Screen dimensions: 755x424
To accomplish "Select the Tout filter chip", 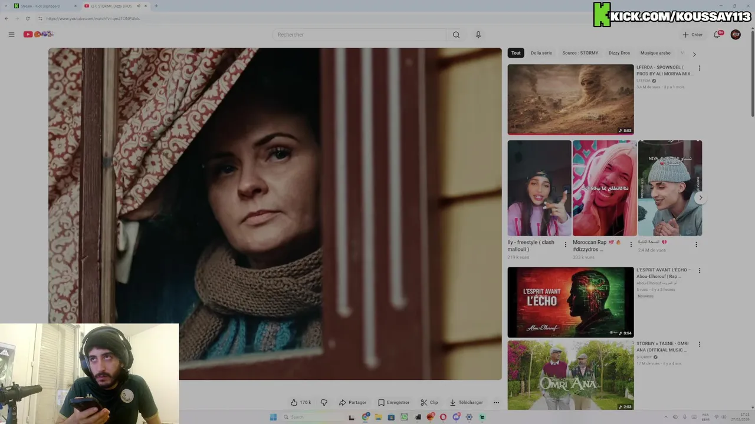I will [x=516, y=53].
